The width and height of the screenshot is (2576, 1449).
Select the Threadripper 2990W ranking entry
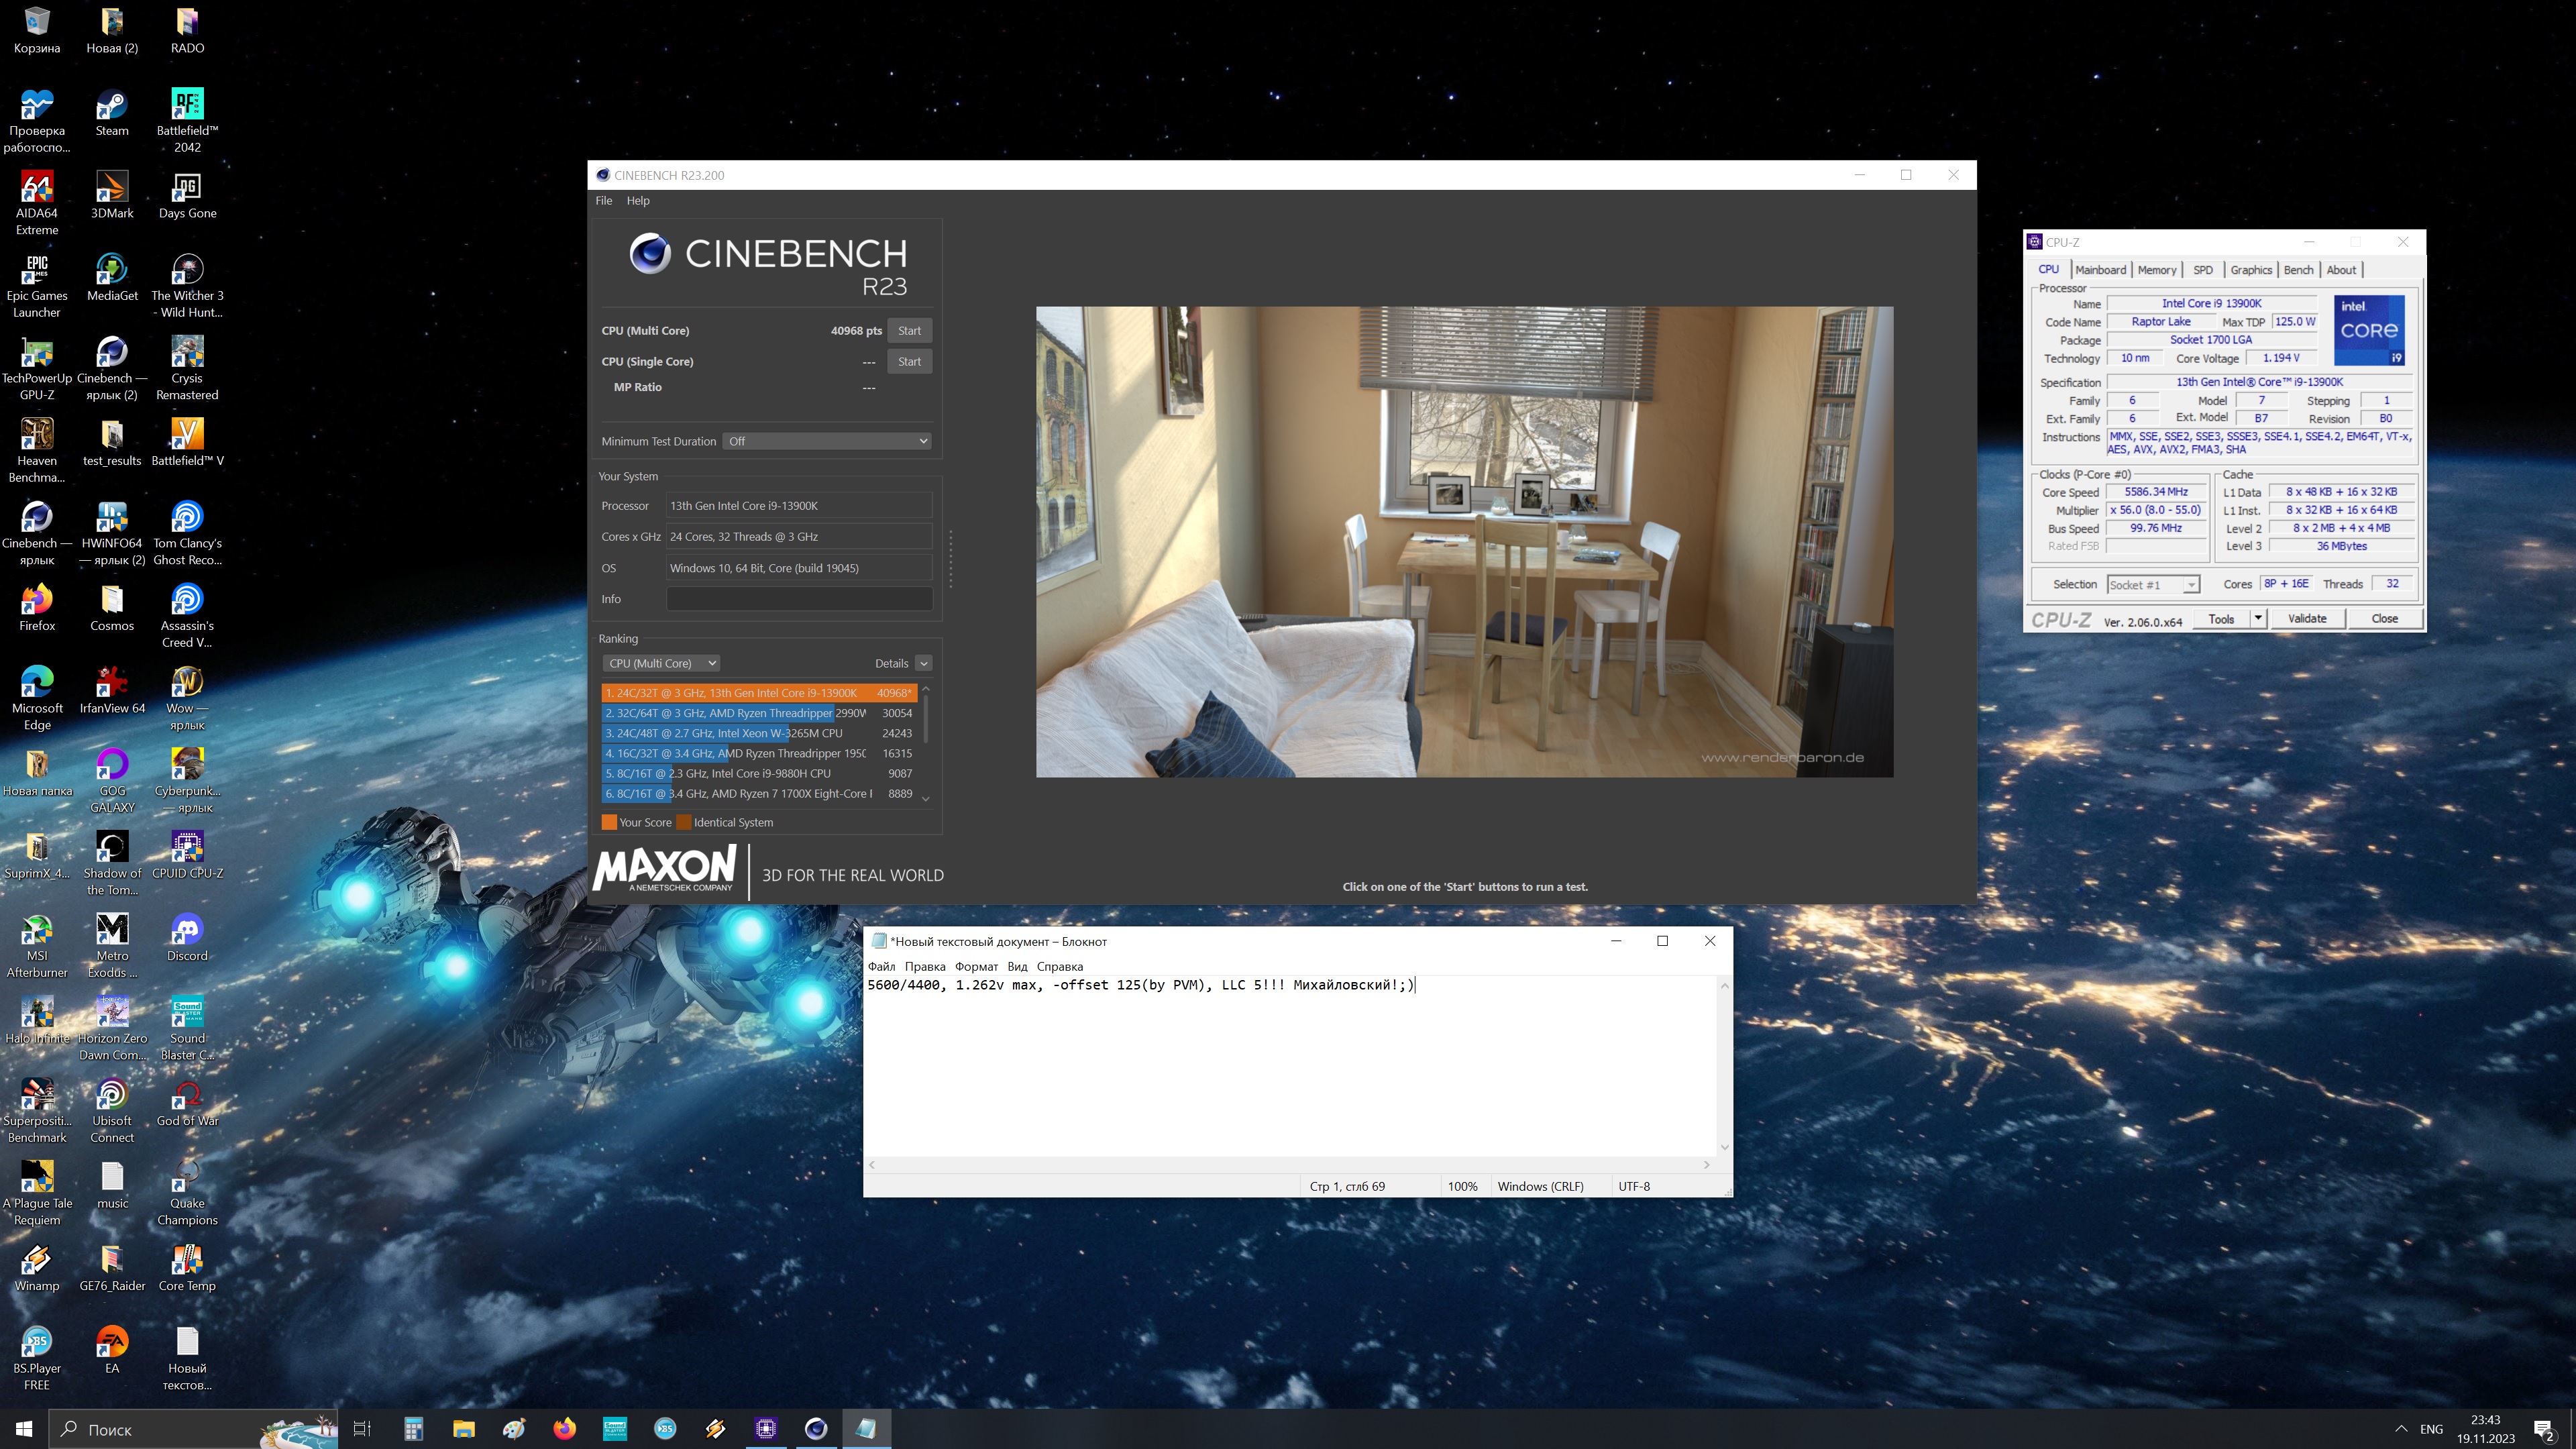[758, 713]
